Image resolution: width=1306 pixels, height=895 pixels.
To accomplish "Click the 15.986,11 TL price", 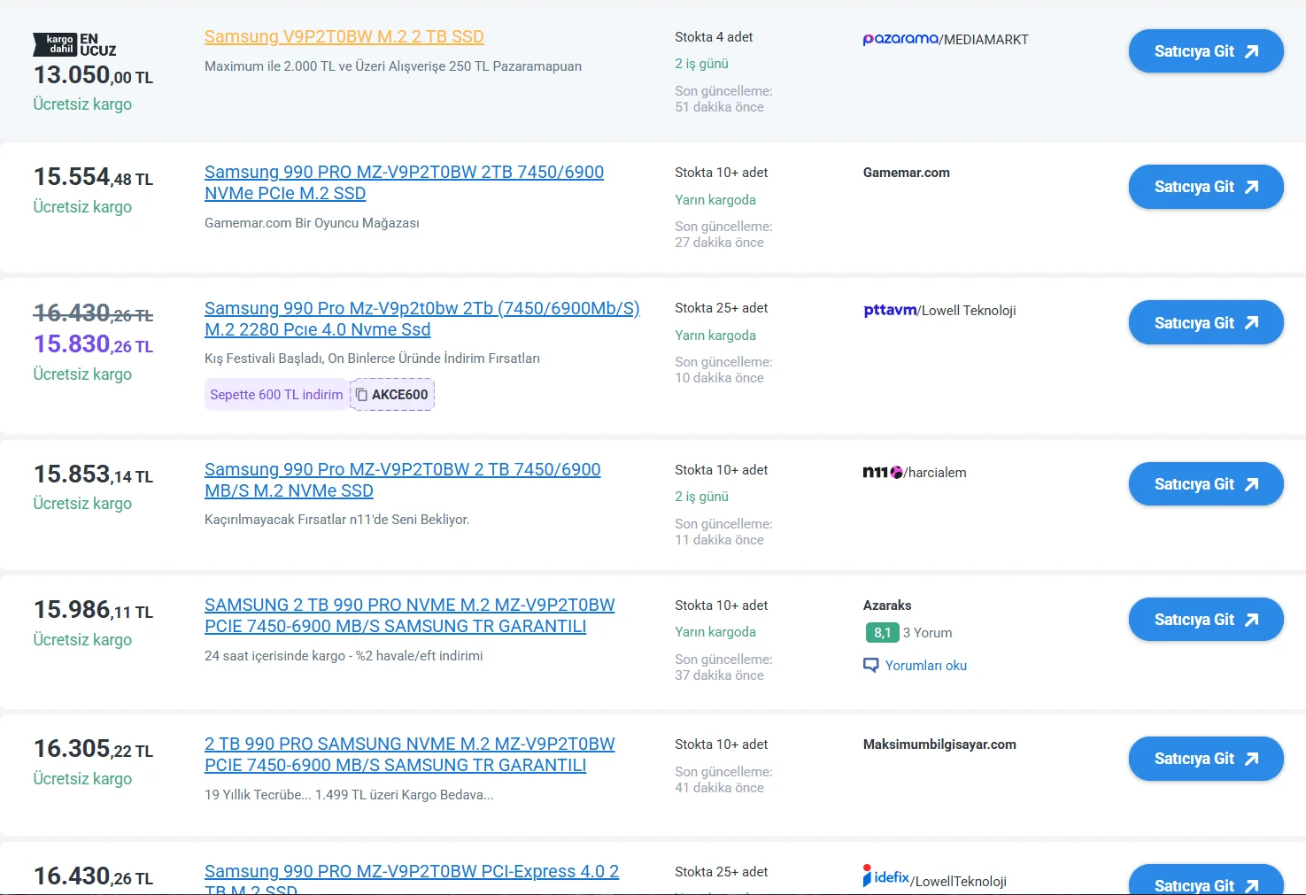I will [x=93, y=610].
